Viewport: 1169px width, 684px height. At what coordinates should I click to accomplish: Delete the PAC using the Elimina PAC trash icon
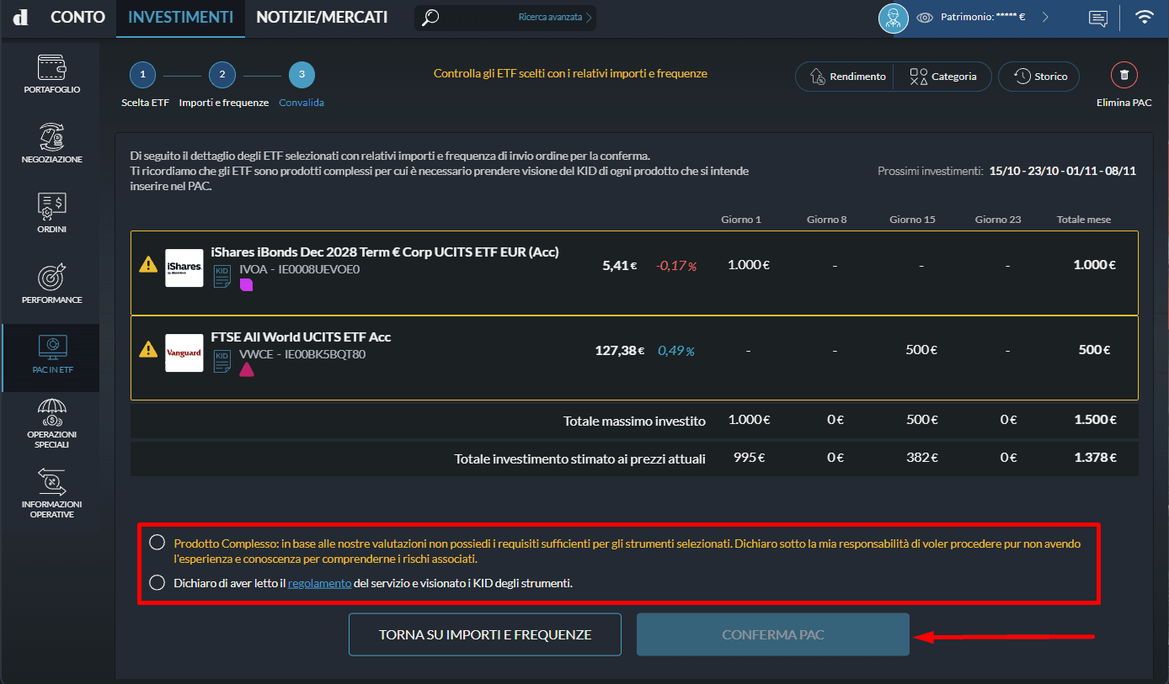(x=1124, y=74)
